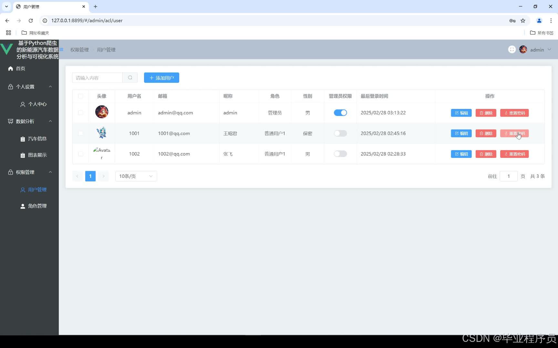Edit the admin user row
558x348 pixels.
[x=461, y=113]
